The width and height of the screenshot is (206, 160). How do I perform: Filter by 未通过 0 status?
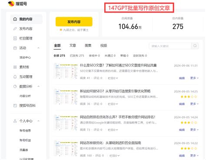tap(110, 56)
